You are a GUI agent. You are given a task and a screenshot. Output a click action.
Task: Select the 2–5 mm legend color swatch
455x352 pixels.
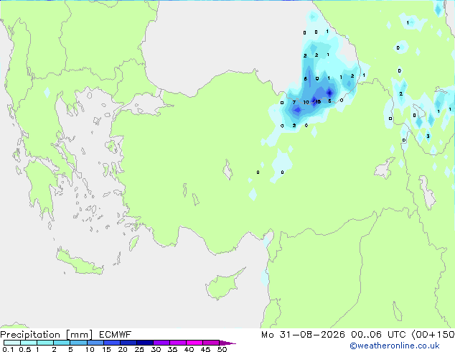coord(62,343)
